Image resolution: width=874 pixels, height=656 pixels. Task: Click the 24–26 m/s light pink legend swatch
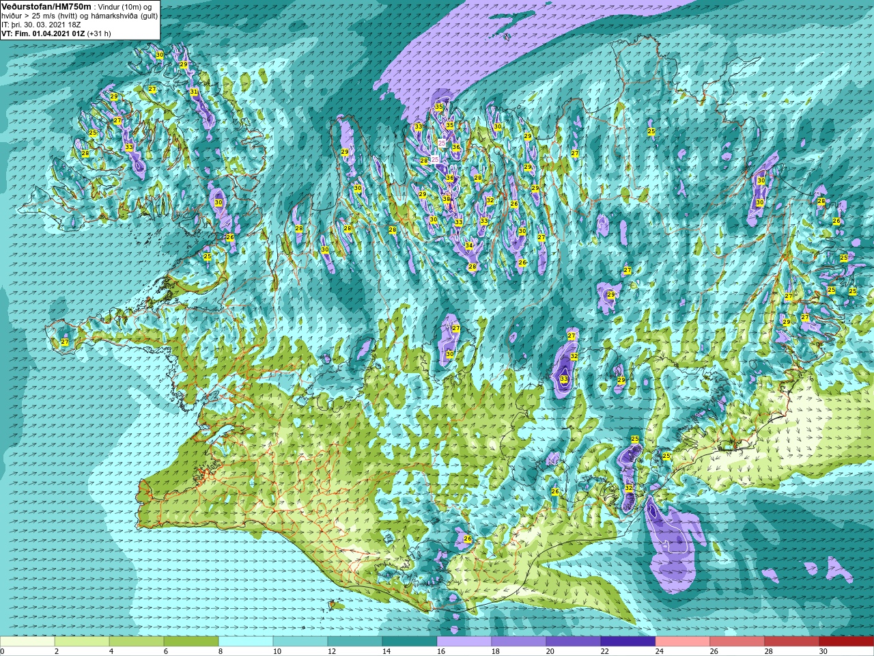click(x=683, y=642)
